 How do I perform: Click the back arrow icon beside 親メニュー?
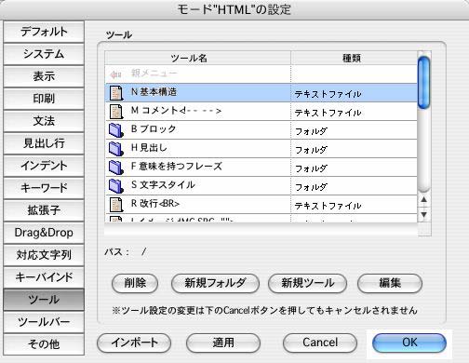pos(116,74)
